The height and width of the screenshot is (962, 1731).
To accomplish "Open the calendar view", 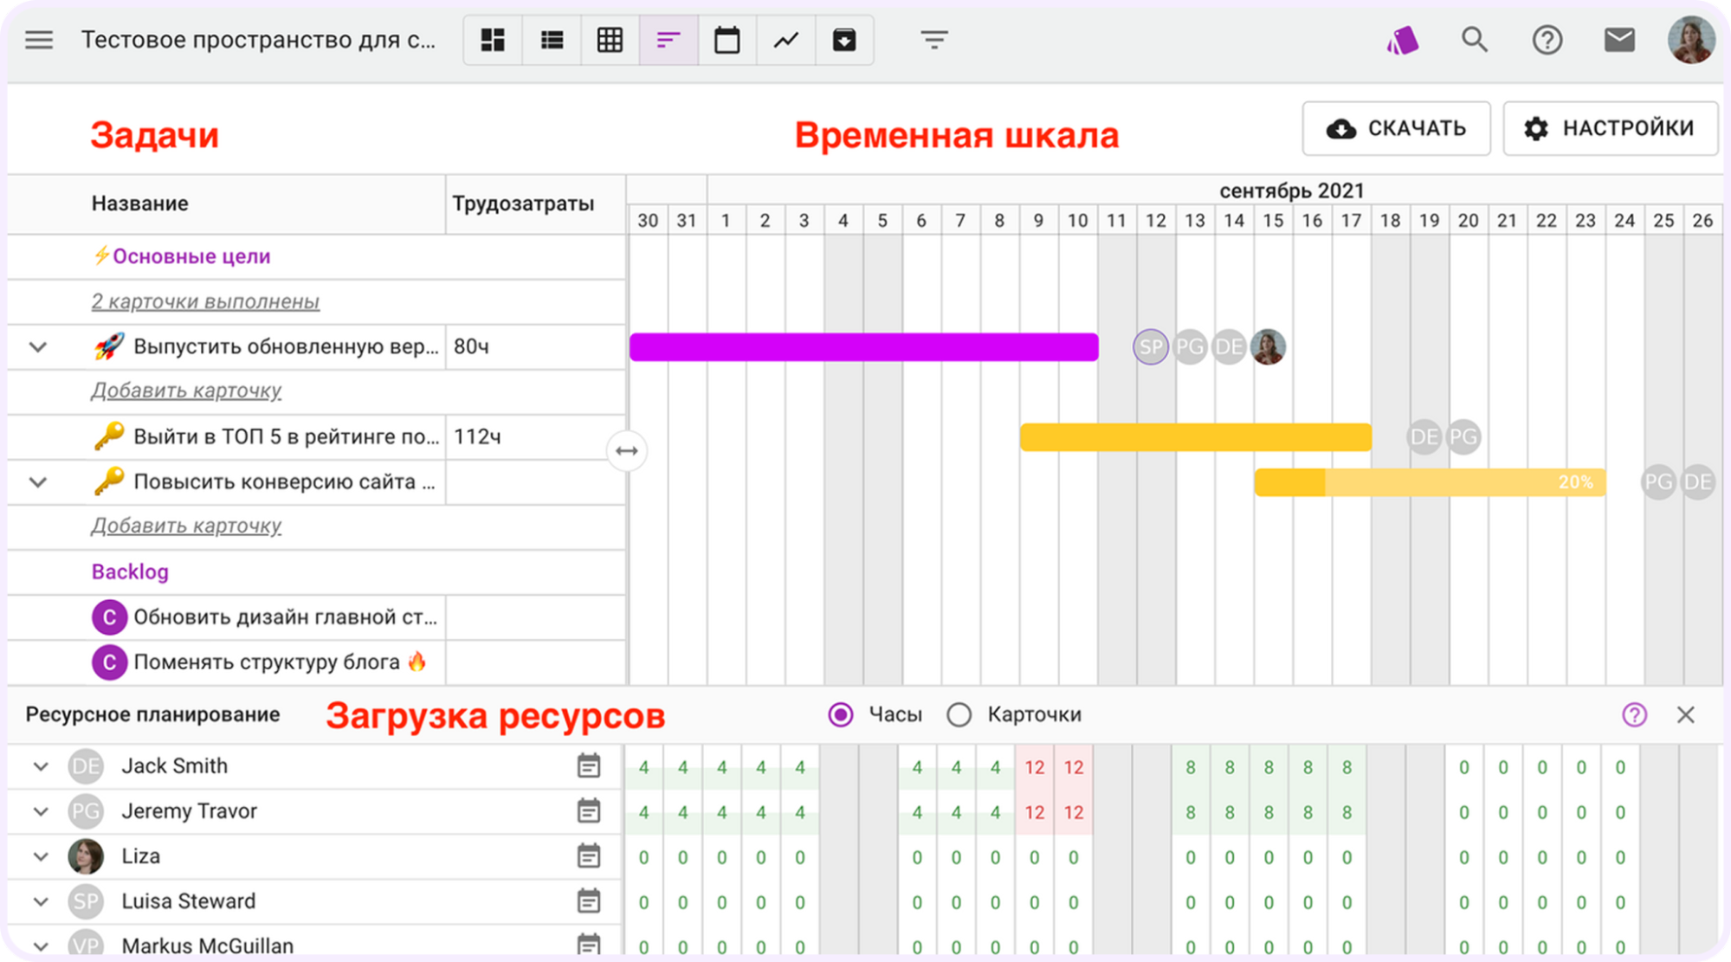I will pos(727,39).
